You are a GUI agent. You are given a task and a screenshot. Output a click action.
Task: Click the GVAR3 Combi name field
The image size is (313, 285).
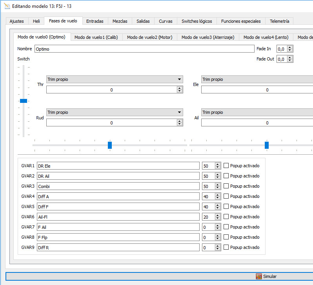pos(118,186)
